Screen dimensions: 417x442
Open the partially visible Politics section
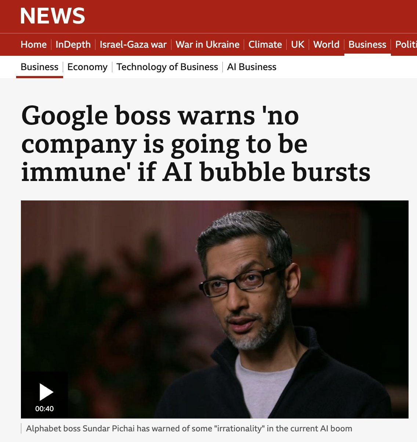click(406, 44)
